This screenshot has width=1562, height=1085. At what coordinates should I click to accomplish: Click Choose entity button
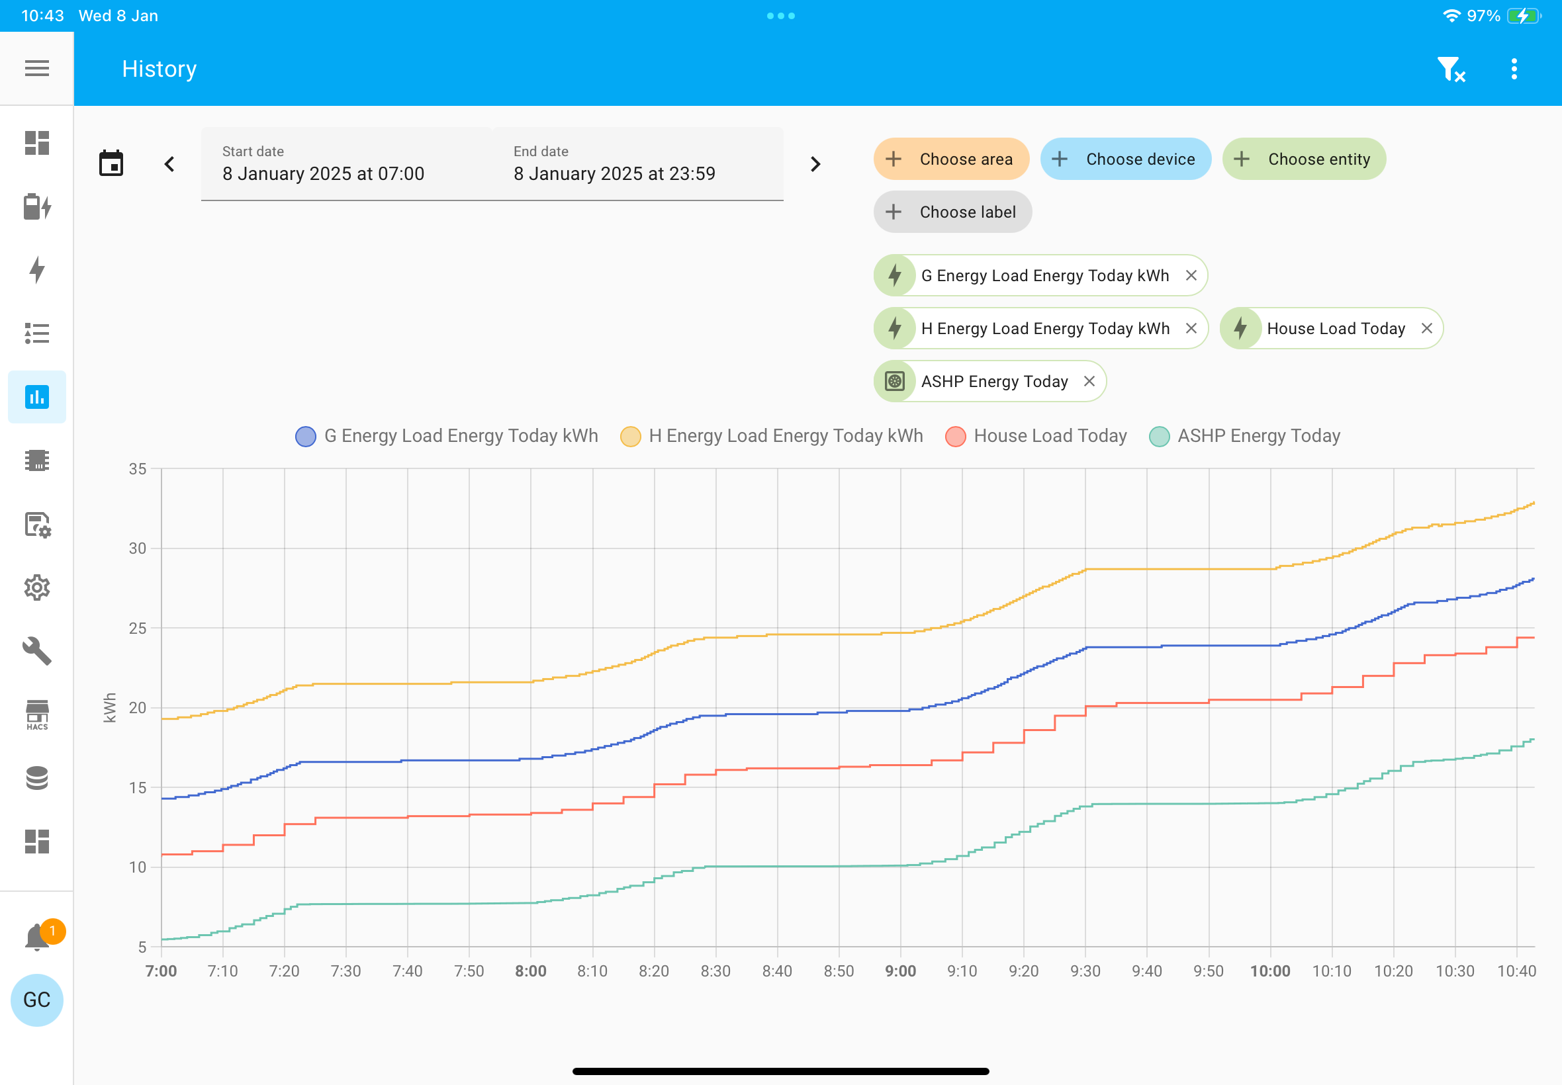(x=1304, y=159)
